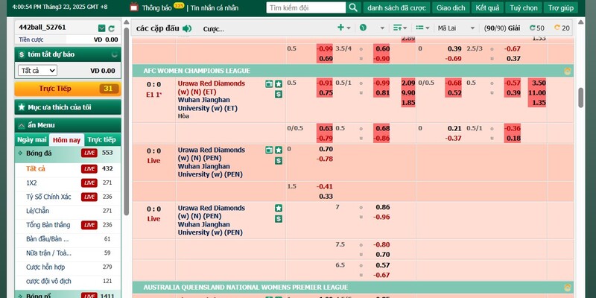The width and height of the screenshot is (596, 298).
Task: Favorite the PEN match with 0.70 handicap star
Action: pyautogui.click(x=279, y=150)
